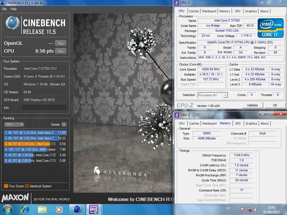Click the CAS# Latency value 7.0 clocks
Viewport: 287px width, 215px height.
[x=241, y=165]
